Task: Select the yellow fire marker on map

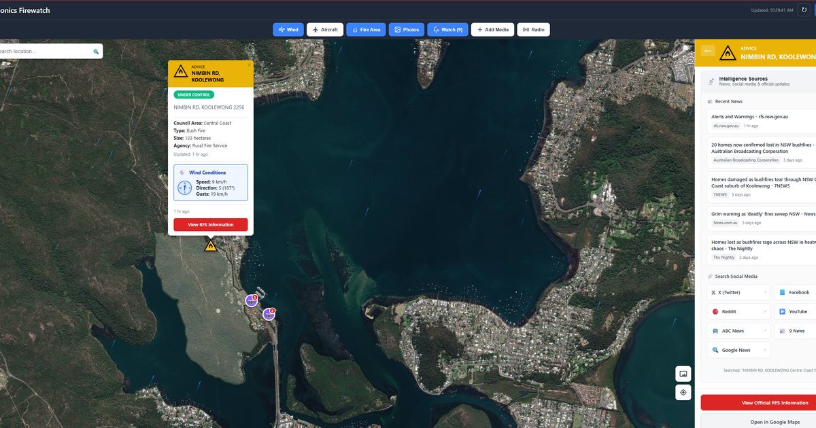Action: tap(211, 246)
